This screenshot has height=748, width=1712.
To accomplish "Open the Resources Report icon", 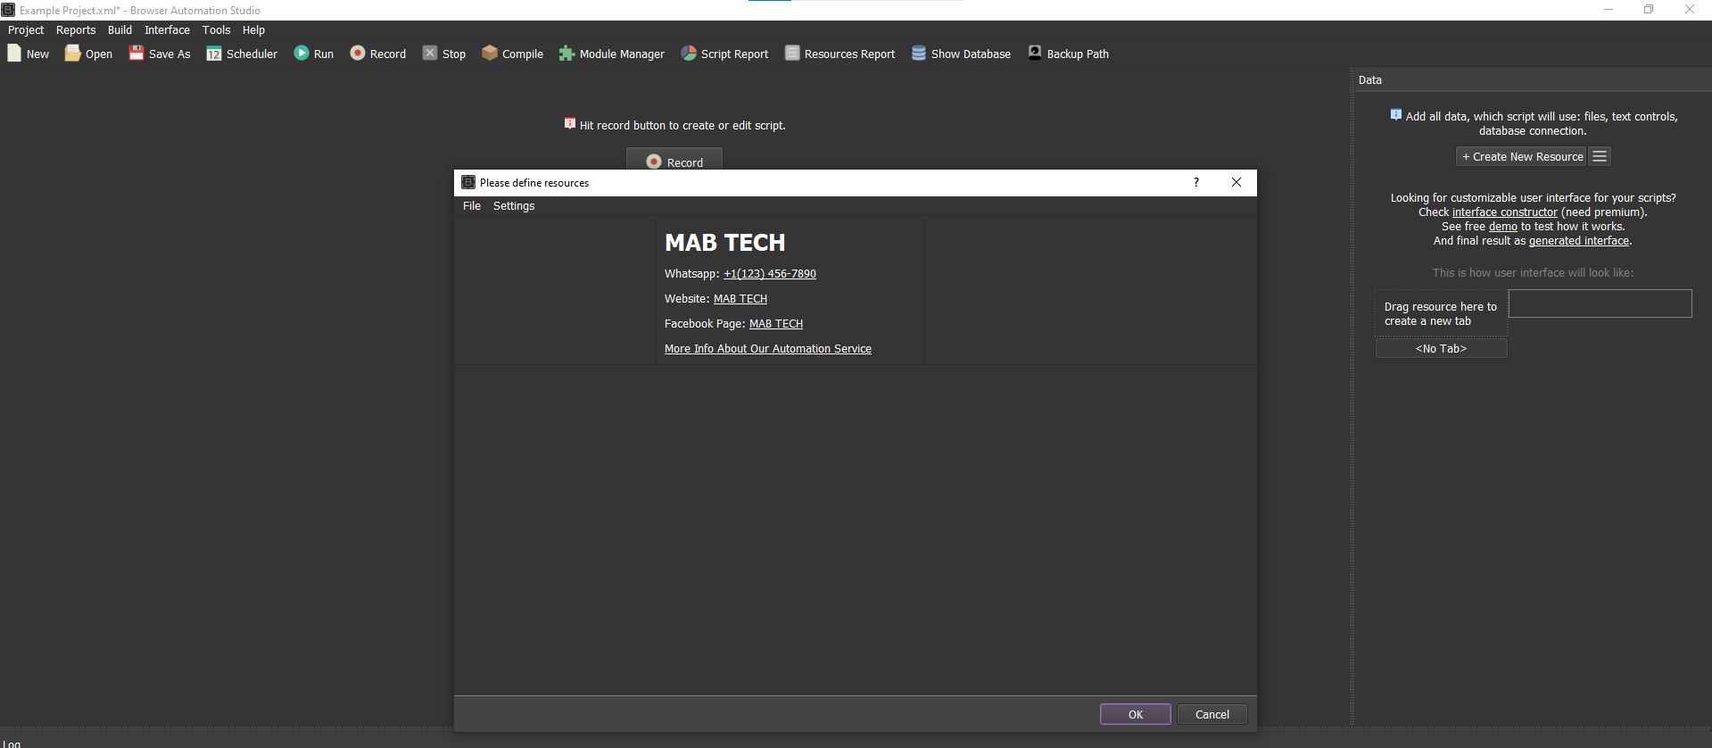I will 792,54.
